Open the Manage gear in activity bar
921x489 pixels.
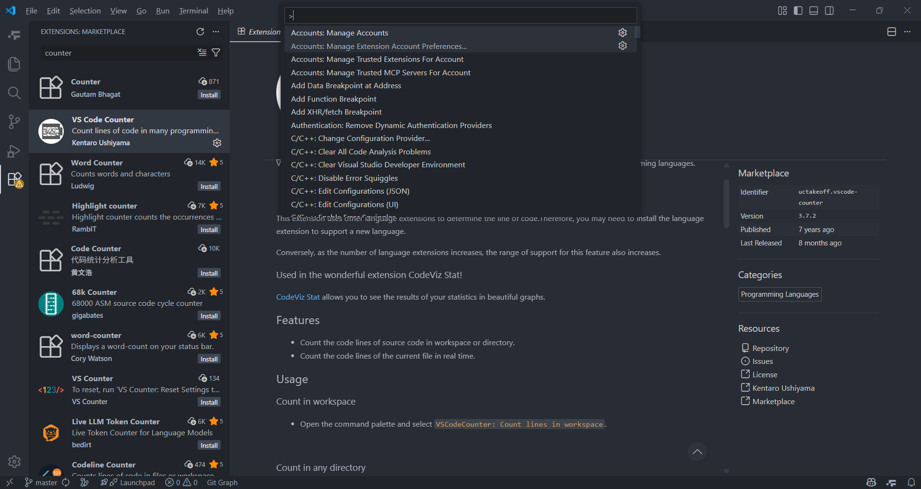14,461
